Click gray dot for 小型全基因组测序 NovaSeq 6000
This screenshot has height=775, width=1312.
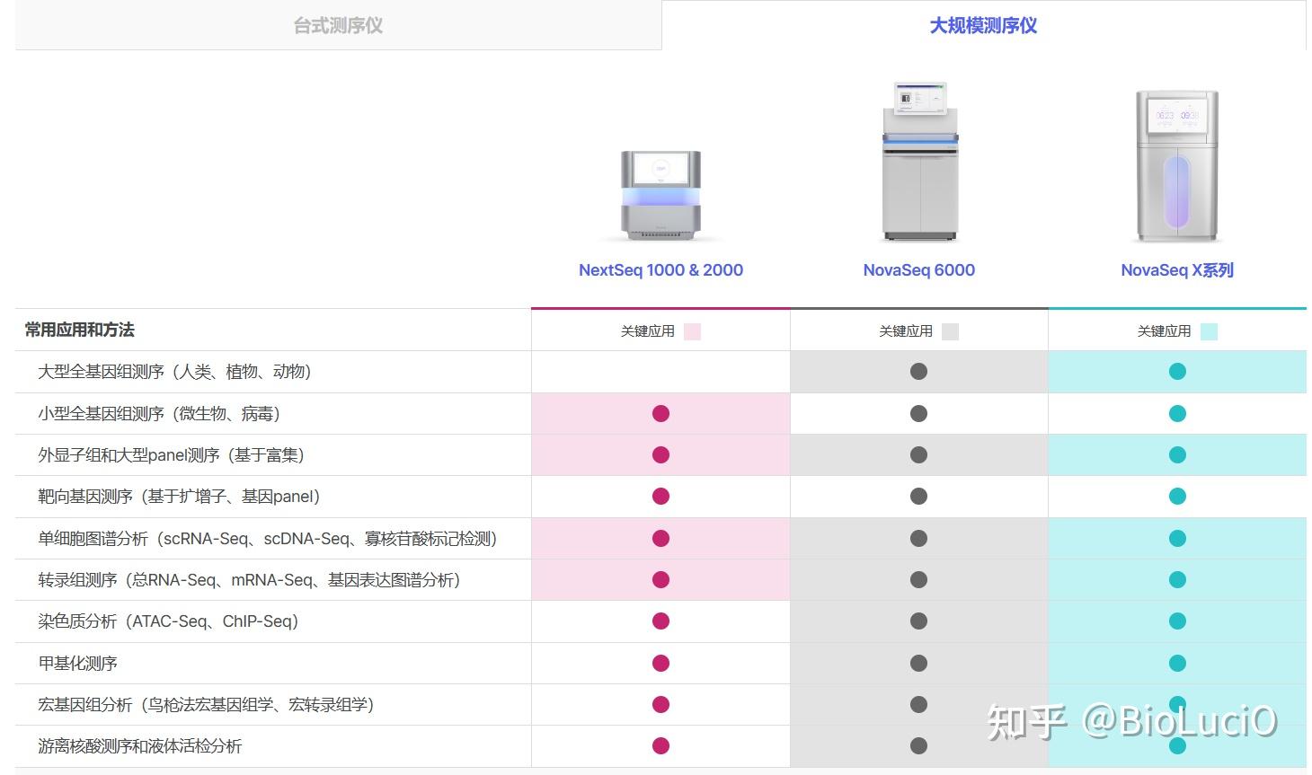(x=918, y=414)
